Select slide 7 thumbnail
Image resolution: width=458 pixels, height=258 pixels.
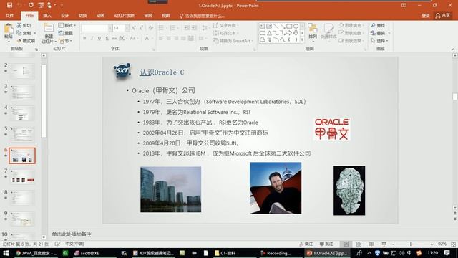(22, 177)
